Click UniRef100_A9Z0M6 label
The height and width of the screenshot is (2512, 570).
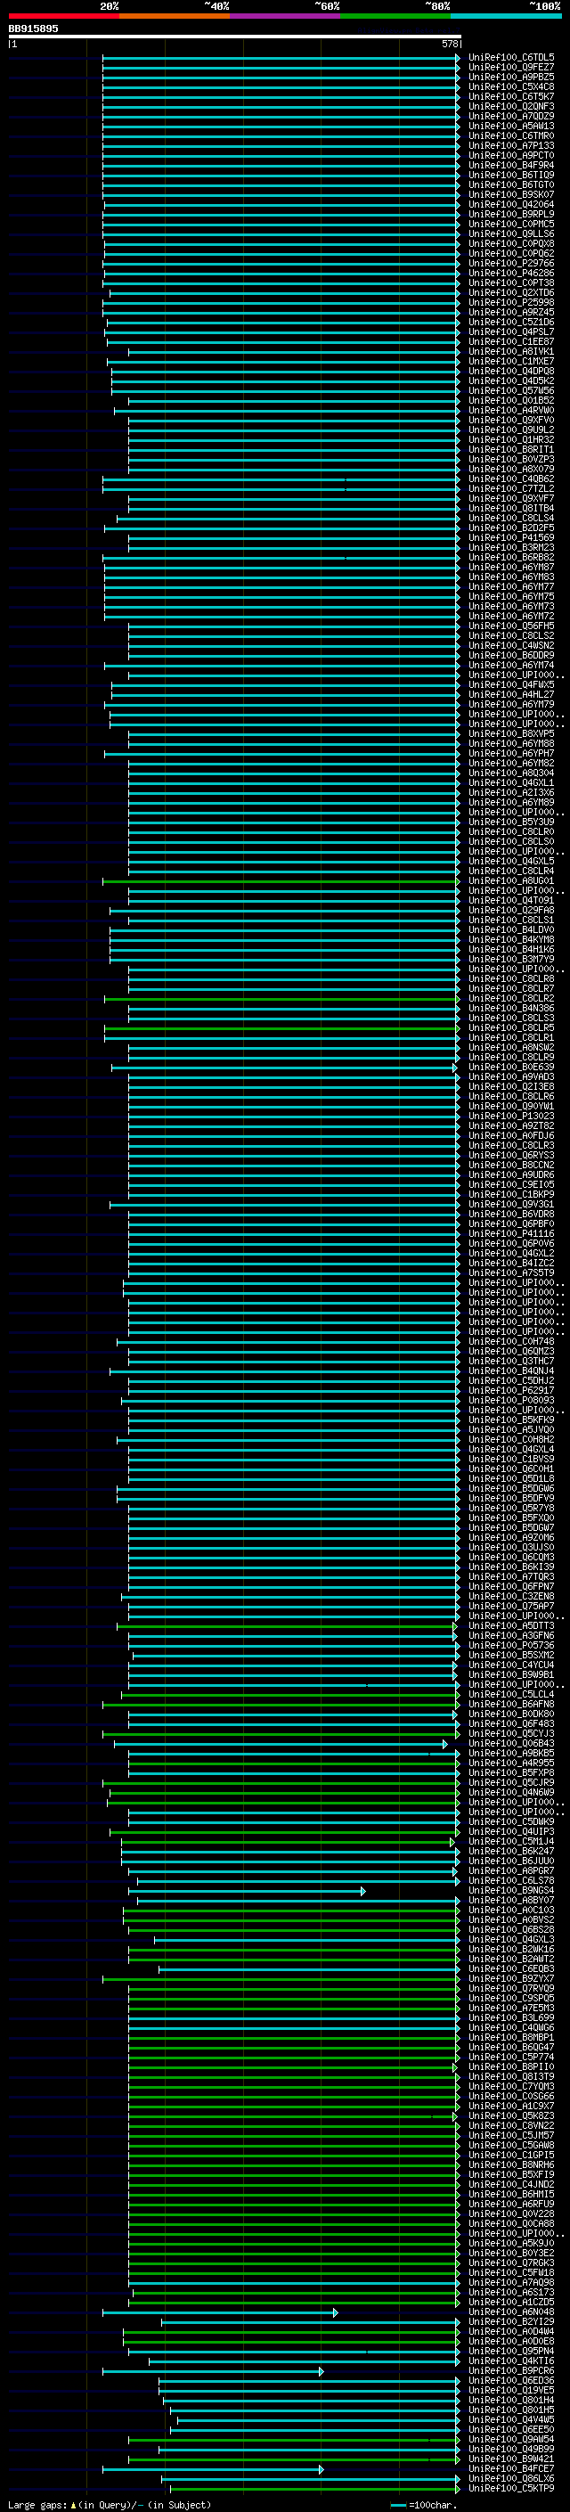point(511,1538)
